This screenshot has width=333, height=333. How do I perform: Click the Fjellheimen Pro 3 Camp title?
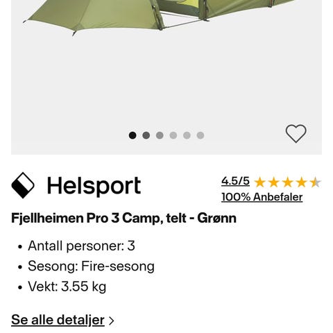click(123, 218)
